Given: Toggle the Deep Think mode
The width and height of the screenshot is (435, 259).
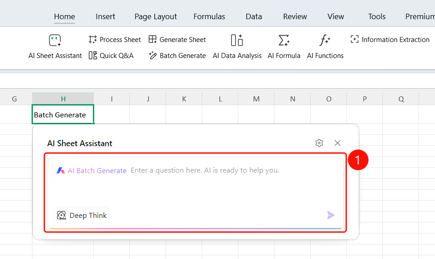Looking at the screenshot, I should [x=81, y=215].
